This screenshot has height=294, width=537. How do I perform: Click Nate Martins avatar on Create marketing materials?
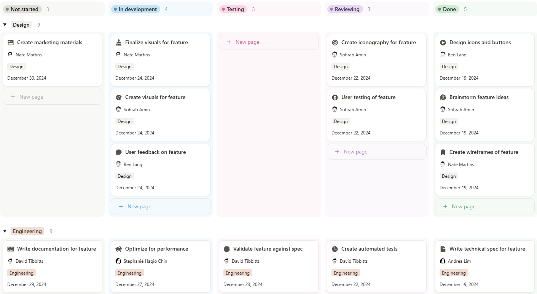click(10, 55)
